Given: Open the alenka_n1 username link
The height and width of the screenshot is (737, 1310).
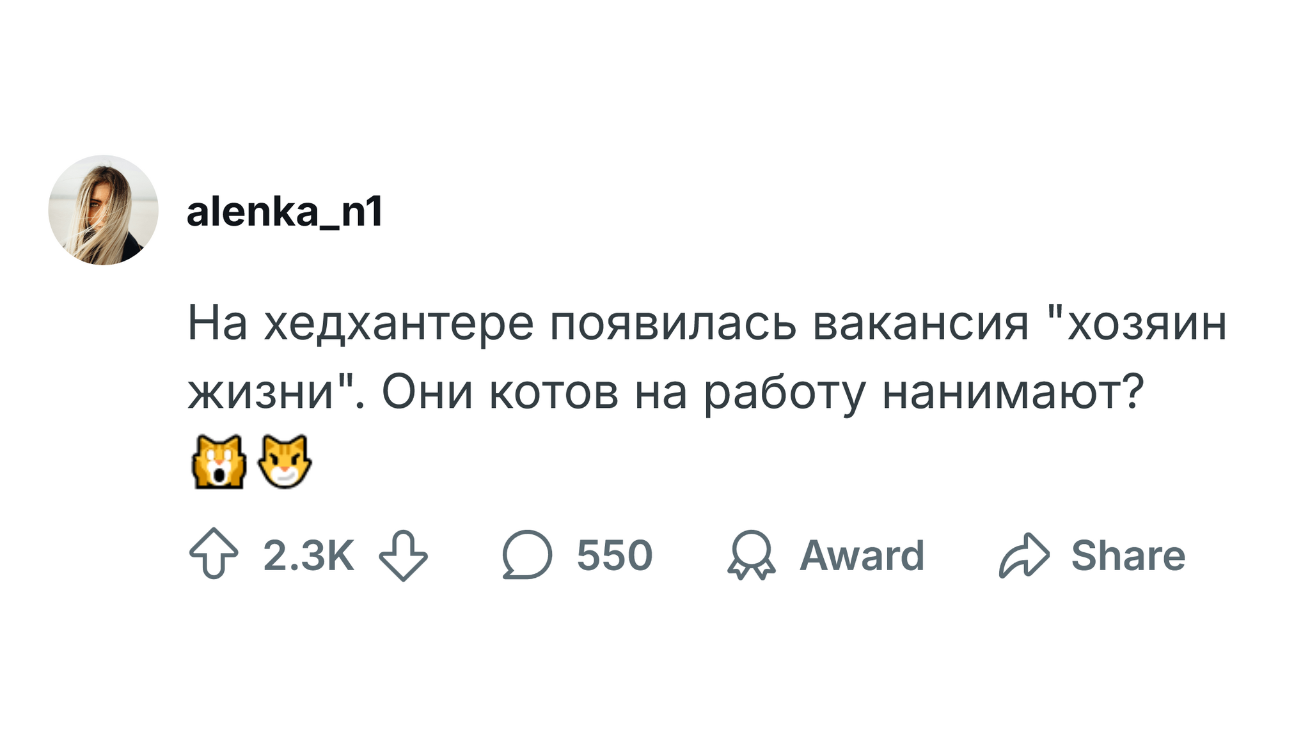Looking at the screenshot, I should pyautogui.click(x=285, y=212).
